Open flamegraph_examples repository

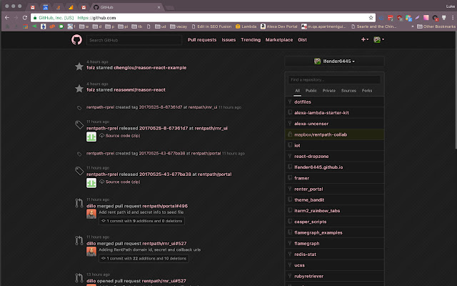[318, 232]
